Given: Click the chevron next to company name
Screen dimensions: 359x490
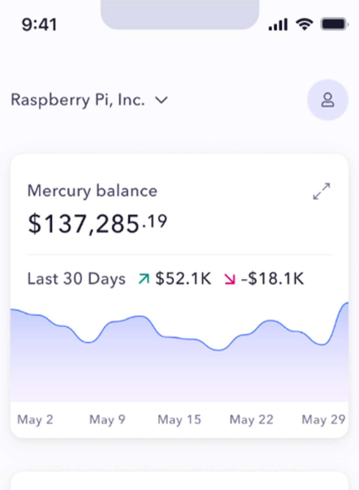Looking at the screenshot, I should [161, 100].
